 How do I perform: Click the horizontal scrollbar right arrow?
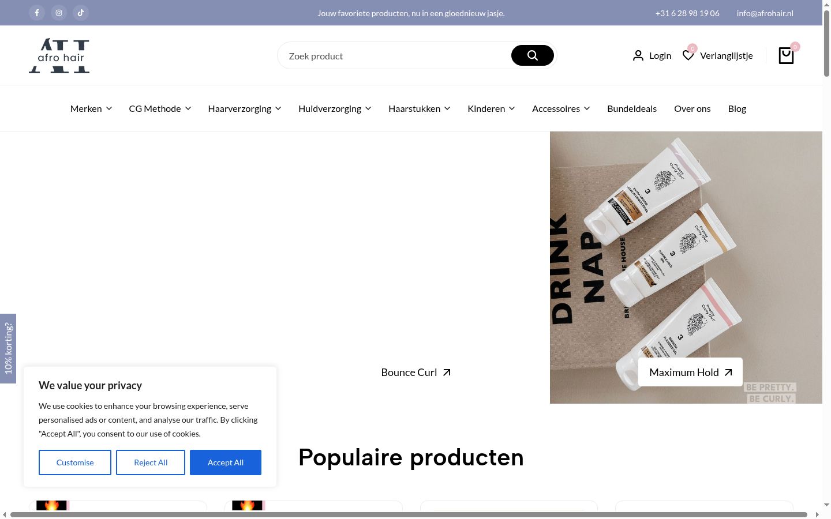coord(817,514)
